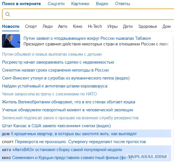Open the Hi-Tech news category
Viewport: 174px width, 165px height.
click(x=95, y=26)
